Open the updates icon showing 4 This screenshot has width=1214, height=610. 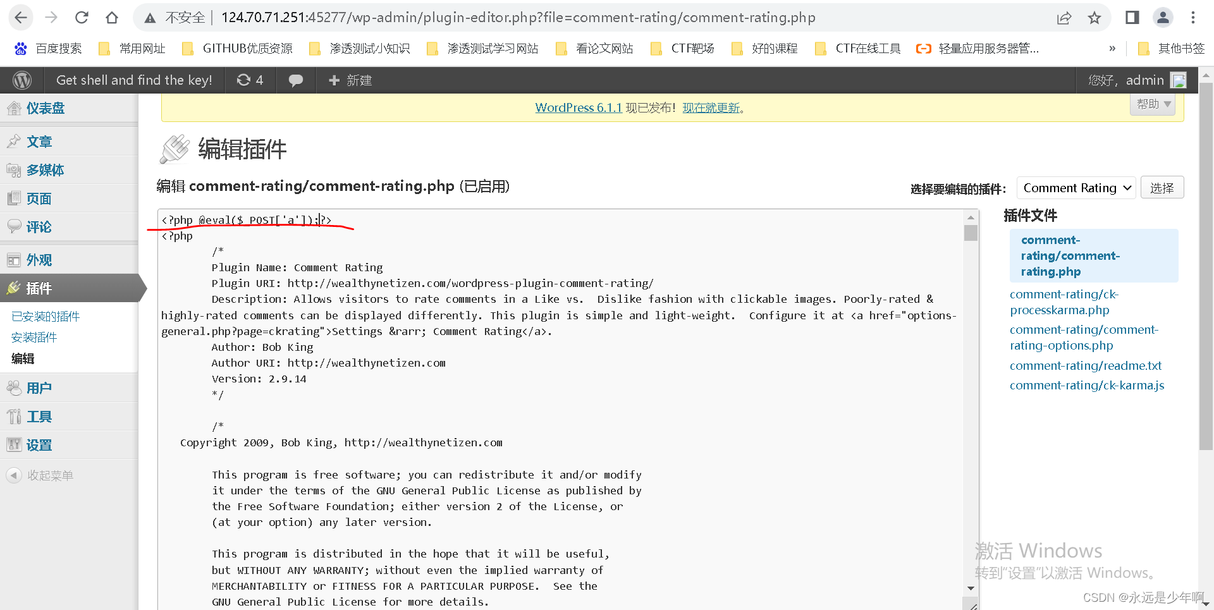[250, 80]
